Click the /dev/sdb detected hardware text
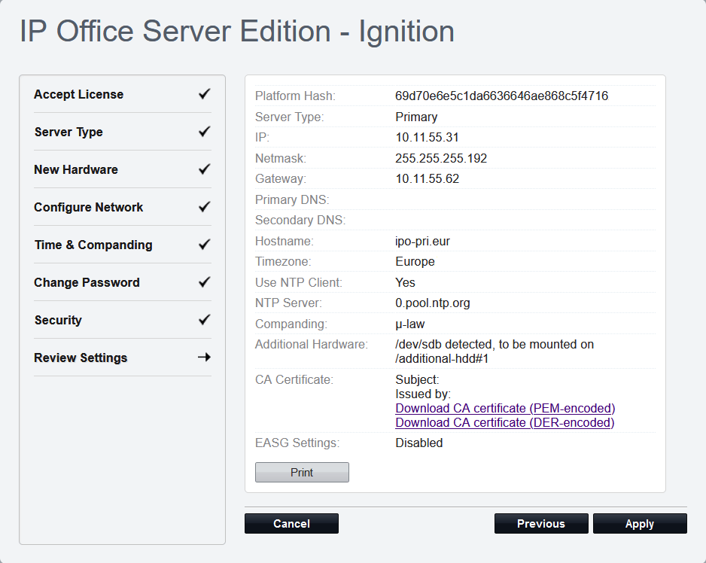The width and height of the screenshot is (706, 563). pos(495,351)
